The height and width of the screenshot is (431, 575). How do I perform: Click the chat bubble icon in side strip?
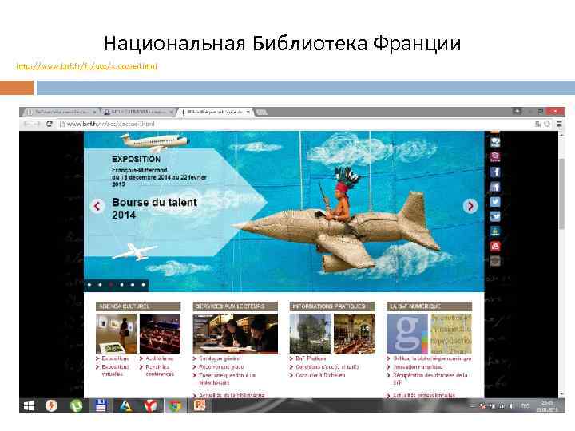click(495, 142)
